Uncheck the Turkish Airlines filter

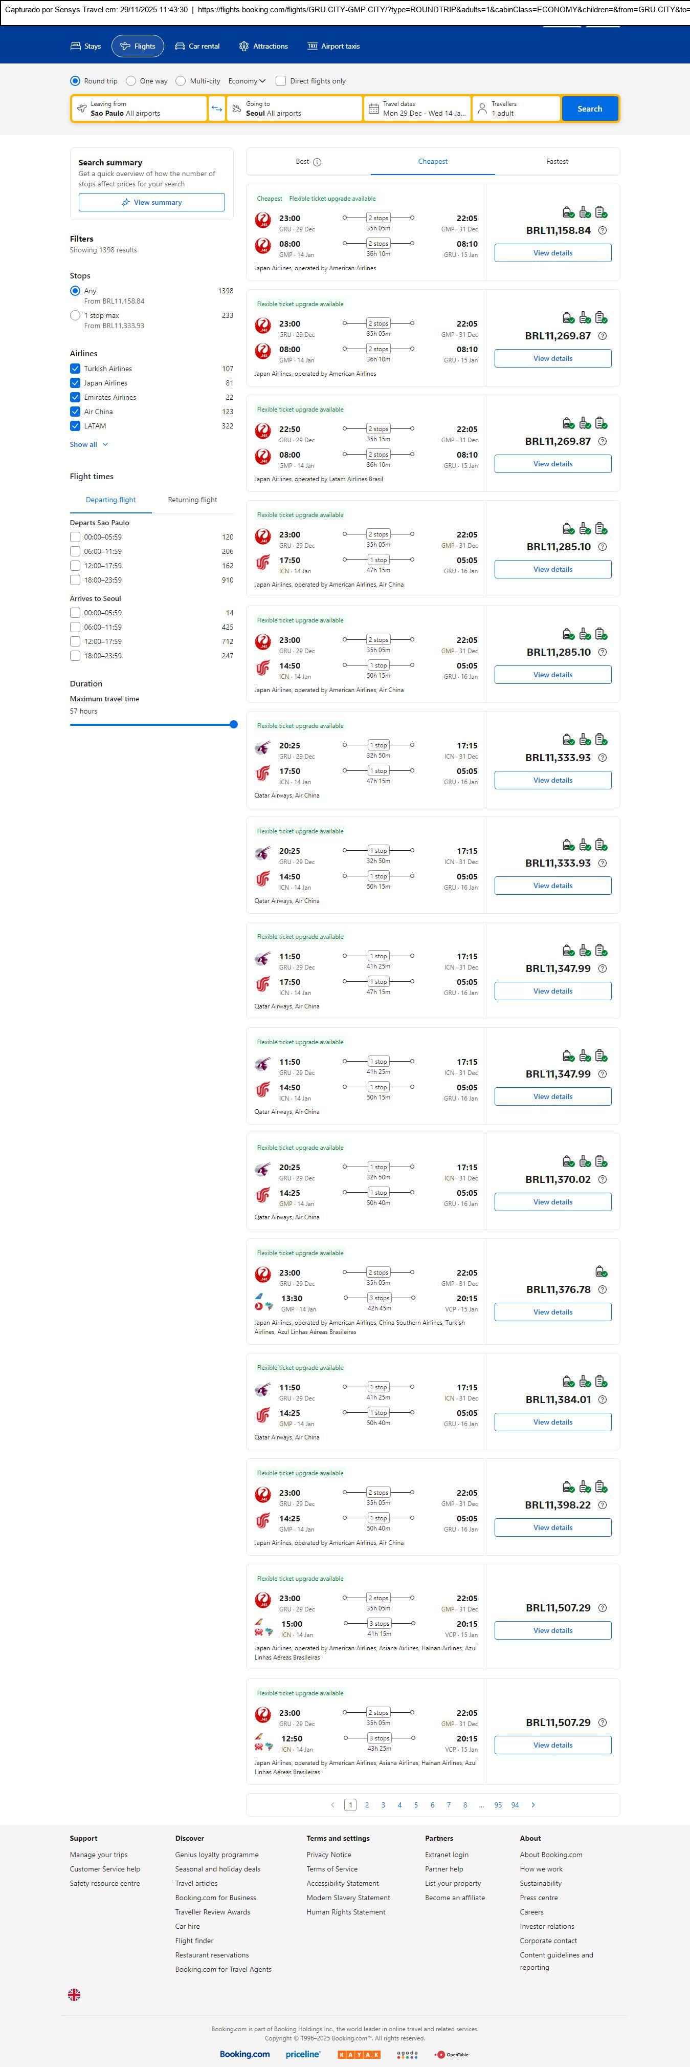coord(75,369)
